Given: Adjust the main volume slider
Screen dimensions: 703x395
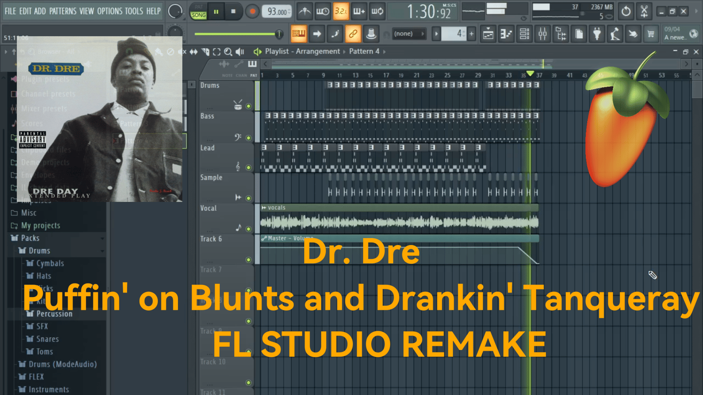Looking at the screenshot, I should pyautogui.click(x=239, y=34).
